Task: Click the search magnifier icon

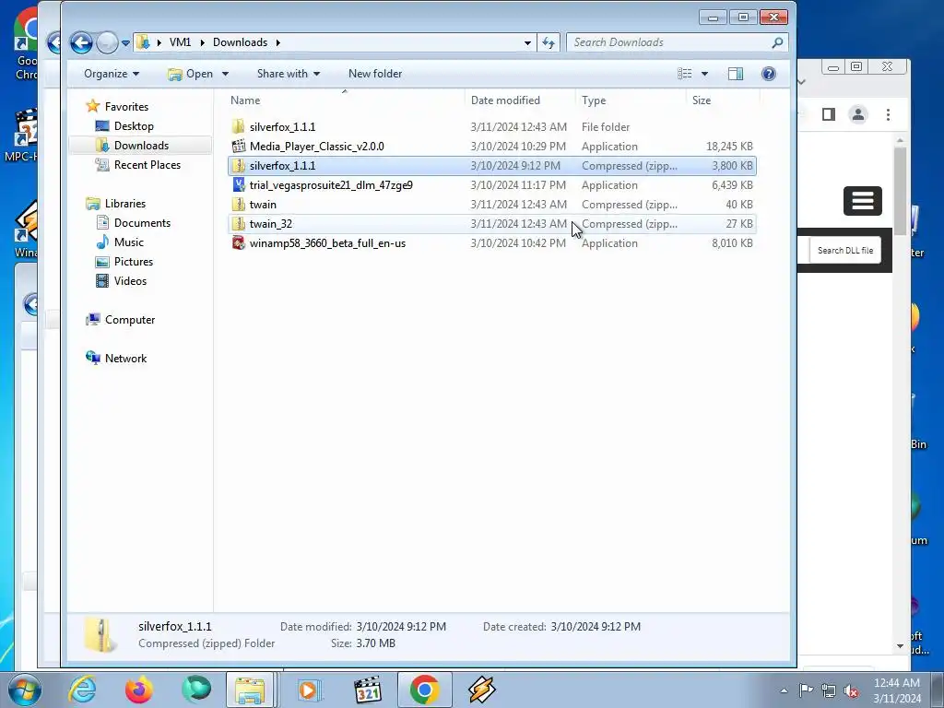Action: 777,42
